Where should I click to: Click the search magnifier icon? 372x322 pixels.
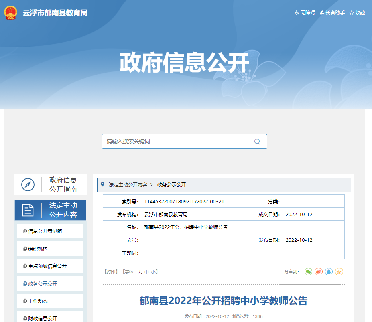(x=257, y=142)
